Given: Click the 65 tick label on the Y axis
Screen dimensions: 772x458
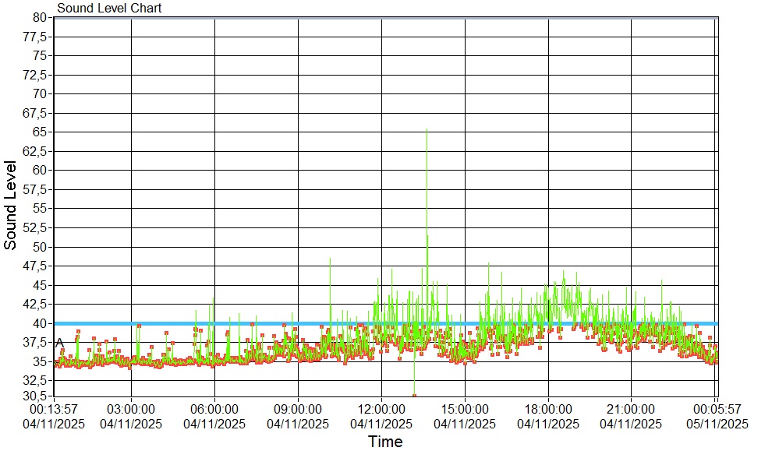Looking at the screenshot, I should (41, 132).
